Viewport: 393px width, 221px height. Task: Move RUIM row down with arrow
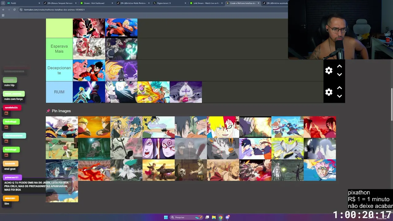tap(339, 96)
